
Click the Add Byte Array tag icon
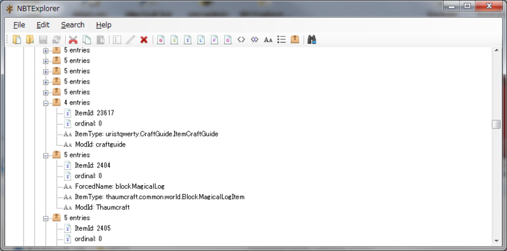pos(241,39)
